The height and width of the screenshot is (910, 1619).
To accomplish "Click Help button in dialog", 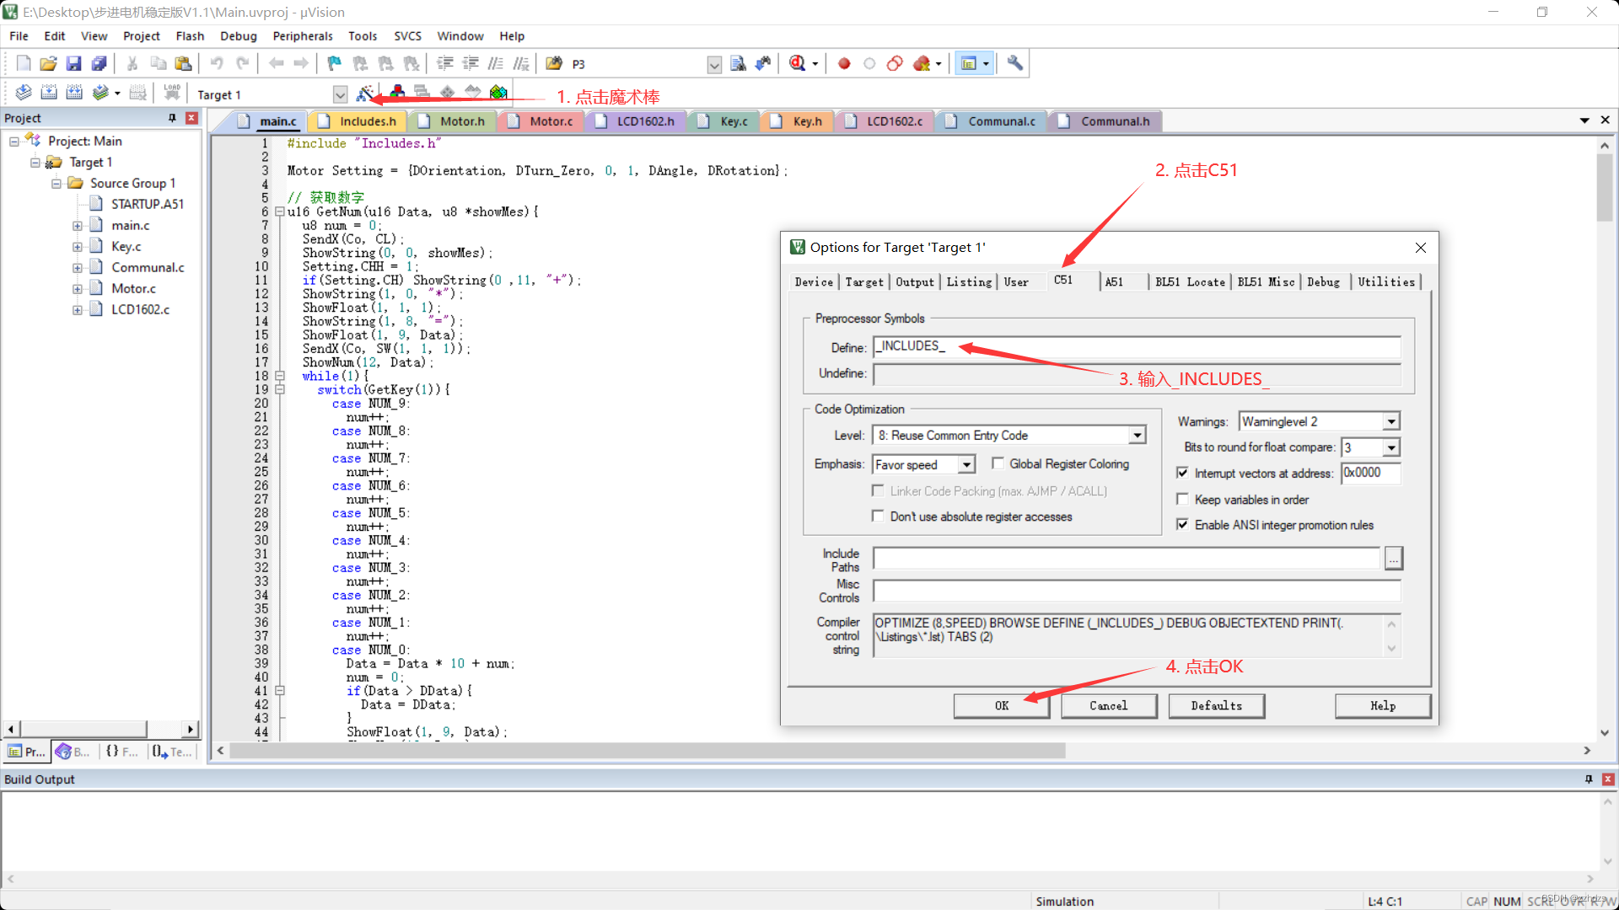I will pos(1383,706).
